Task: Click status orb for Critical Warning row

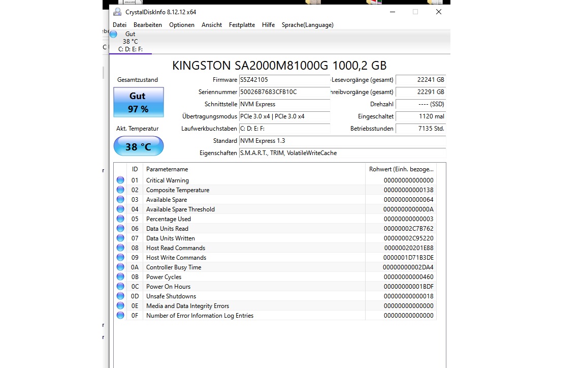Action: pos(120,180)
